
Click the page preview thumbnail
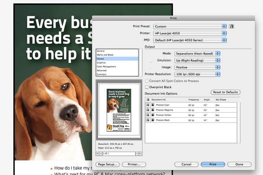pos(119,110)
